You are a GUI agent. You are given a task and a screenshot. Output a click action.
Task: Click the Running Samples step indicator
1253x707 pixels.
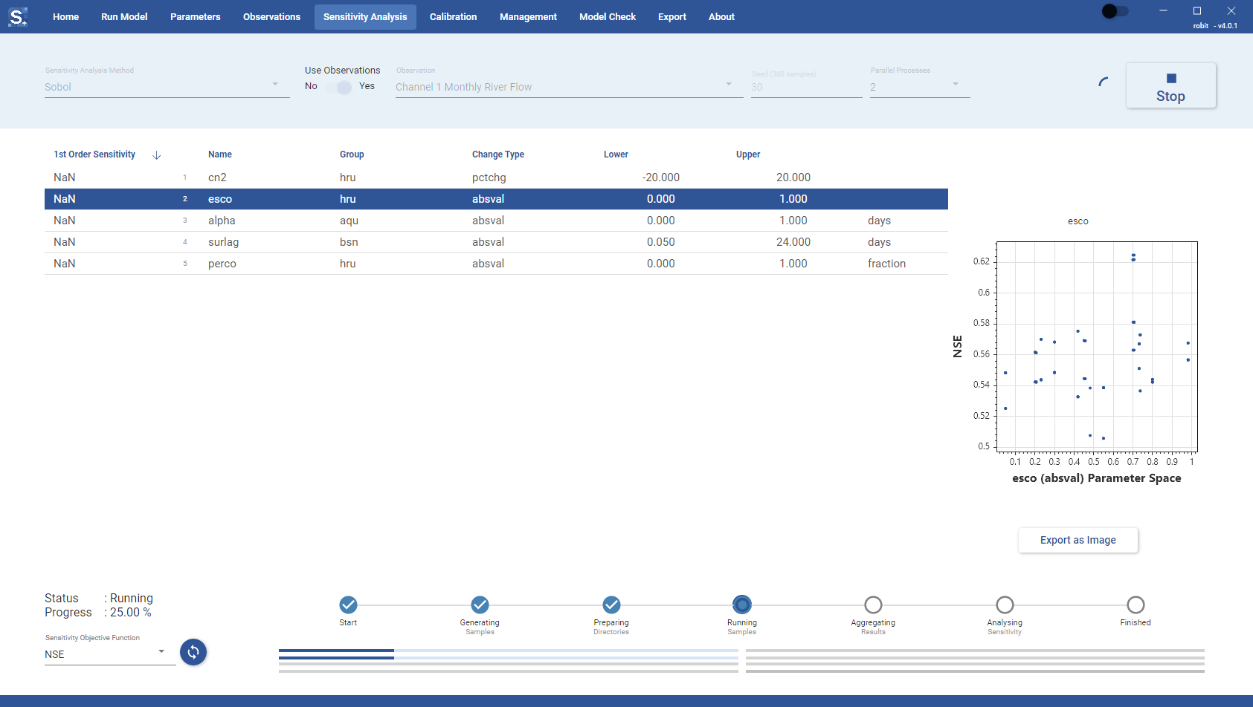[x=742, y=605]
